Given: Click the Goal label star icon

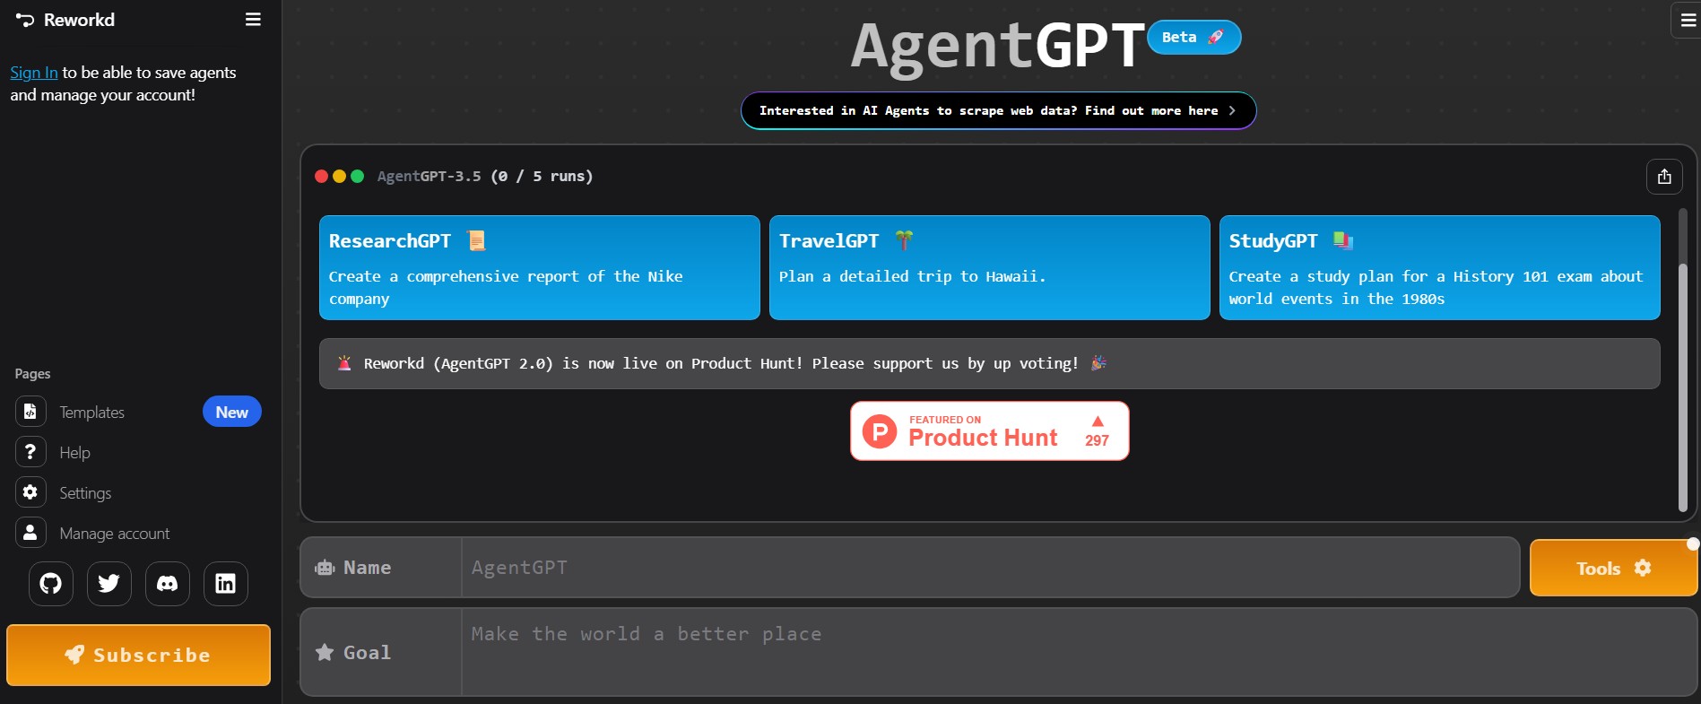Looking at the screenshot, I should coord(325,653).
